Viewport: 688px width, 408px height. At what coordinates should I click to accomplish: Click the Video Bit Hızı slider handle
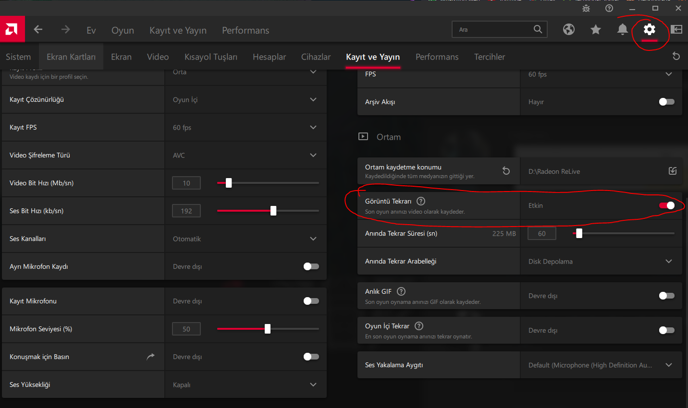[x=229, y=183]
